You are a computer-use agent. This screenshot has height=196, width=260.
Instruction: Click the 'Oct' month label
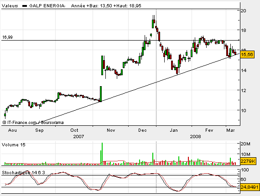[x=74, y=130]
